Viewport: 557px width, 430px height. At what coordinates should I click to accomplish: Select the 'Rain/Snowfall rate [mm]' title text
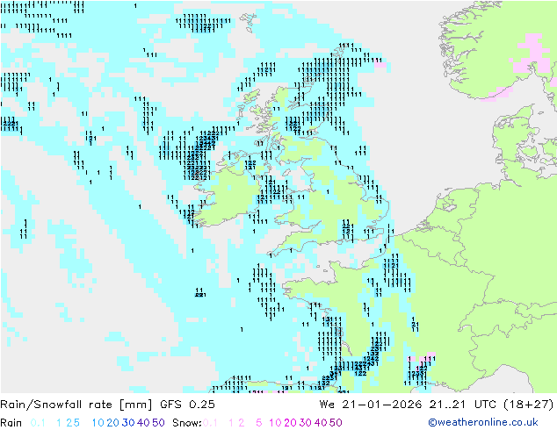coord(76,405)
